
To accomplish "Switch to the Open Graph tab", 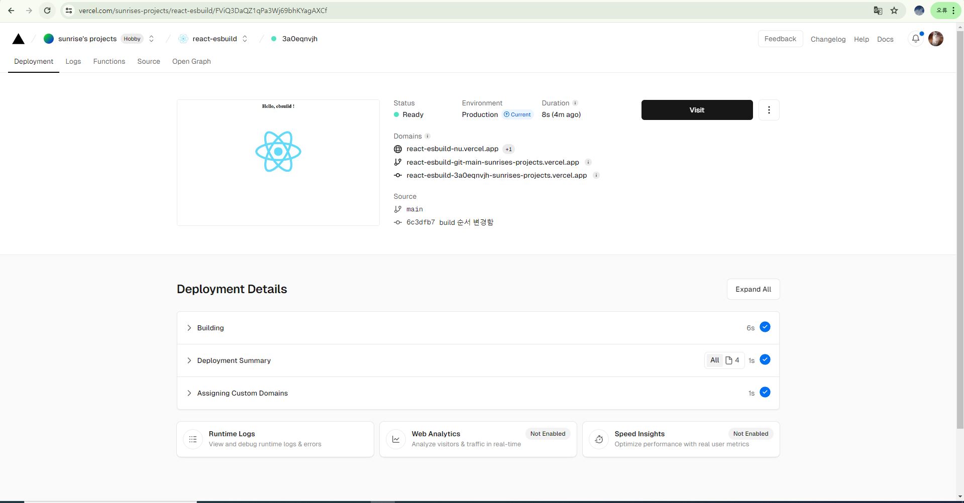I will tap(191, 61).
